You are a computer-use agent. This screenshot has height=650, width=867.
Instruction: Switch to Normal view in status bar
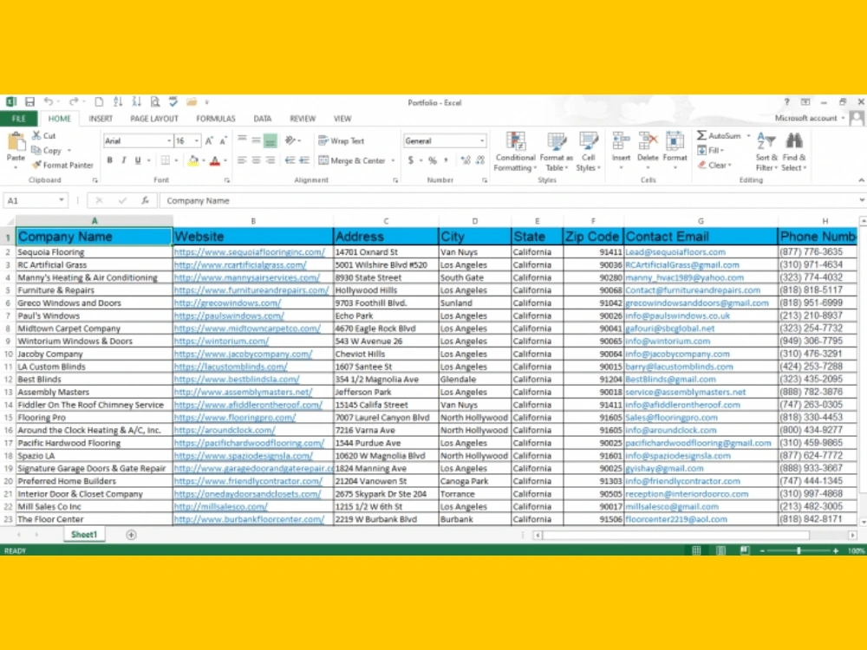pyautogui.click(x=697, y=550)
